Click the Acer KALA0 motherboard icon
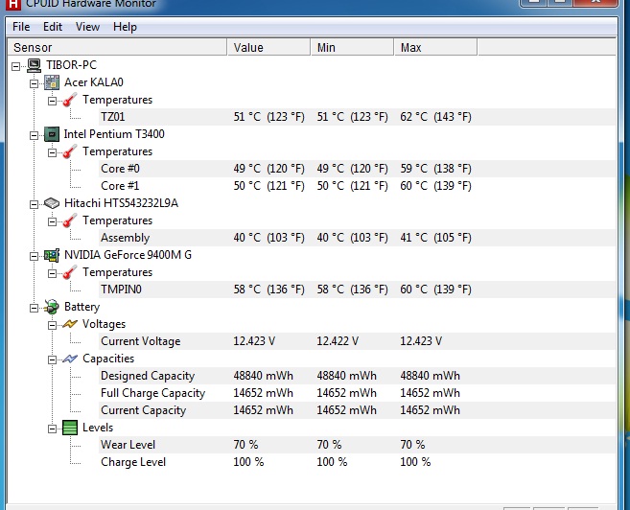This screenshot has width=630, height=510. click(52, 82)
